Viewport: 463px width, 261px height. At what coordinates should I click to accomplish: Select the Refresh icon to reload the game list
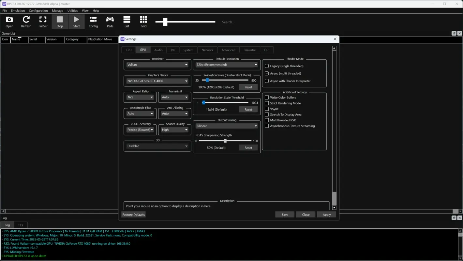point(26,22)
